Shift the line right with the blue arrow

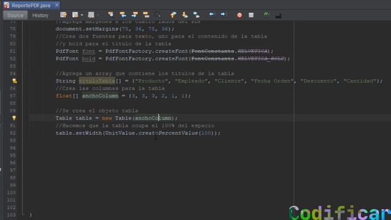pyautogui.click(x=222, y=15)
